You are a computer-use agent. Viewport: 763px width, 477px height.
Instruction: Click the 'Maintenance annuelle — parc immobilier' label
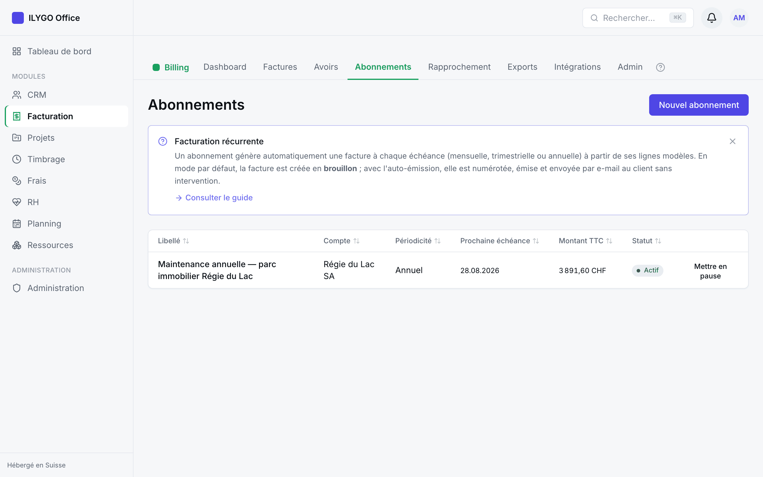tap(217, 270)
